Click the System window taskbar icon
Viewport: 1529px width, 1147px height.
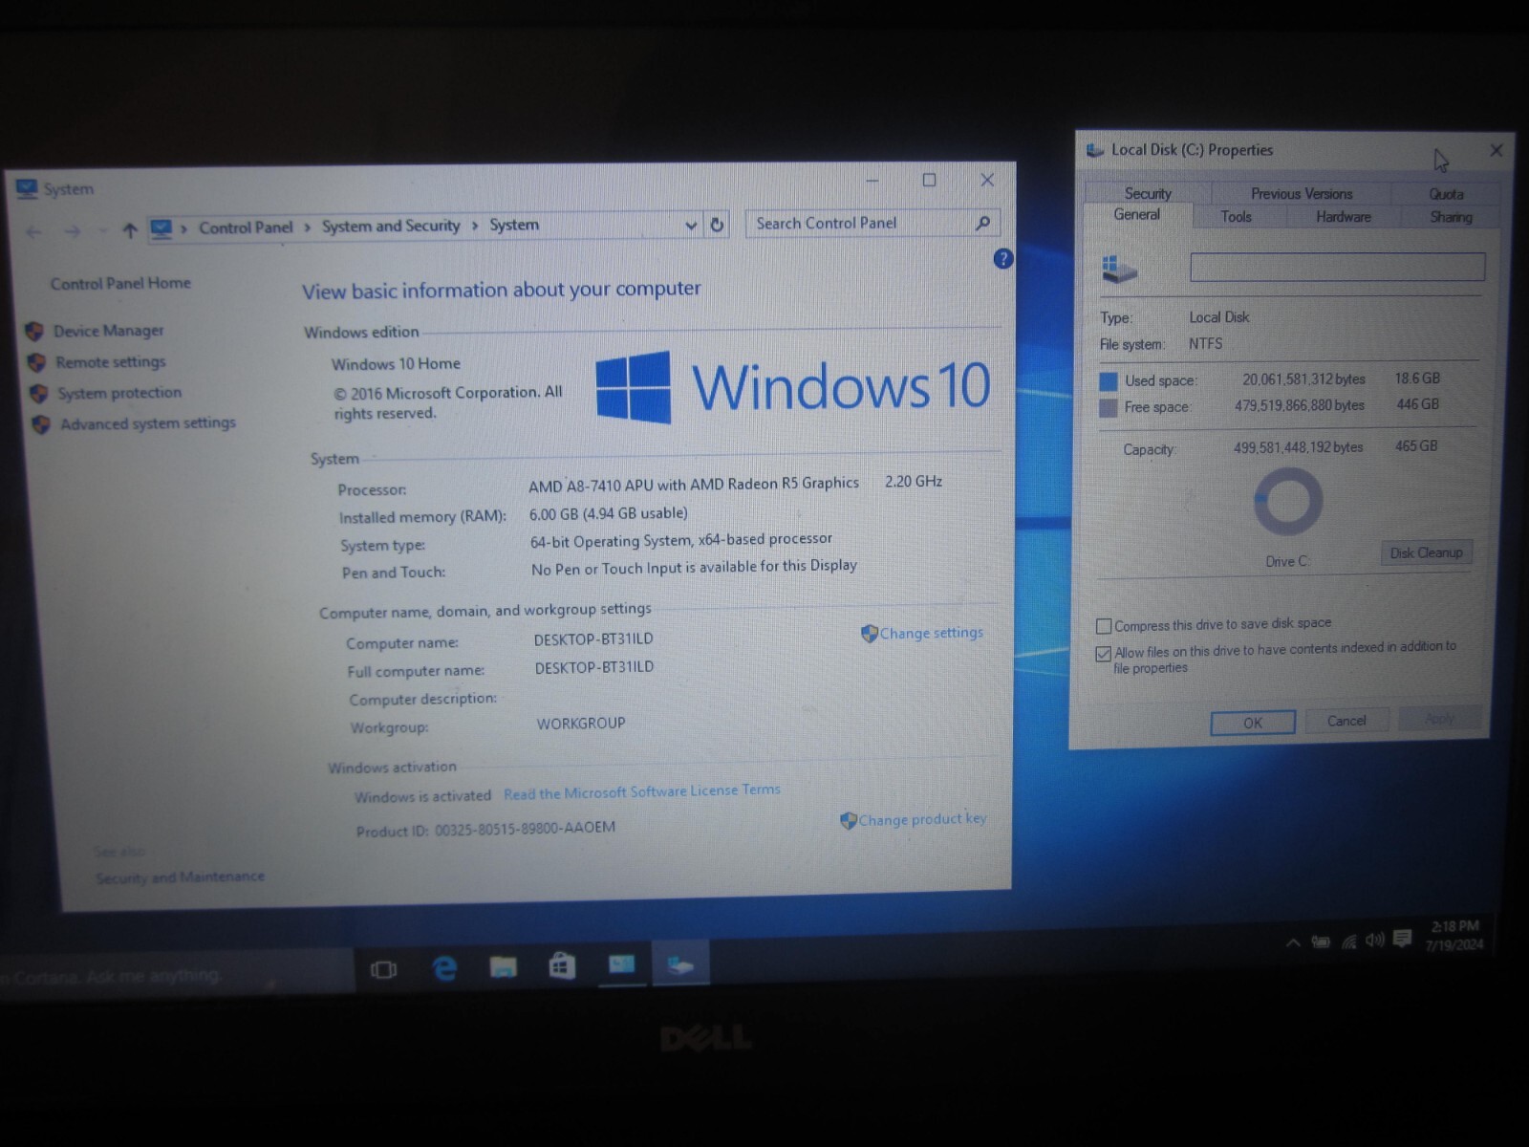point(622,964)
